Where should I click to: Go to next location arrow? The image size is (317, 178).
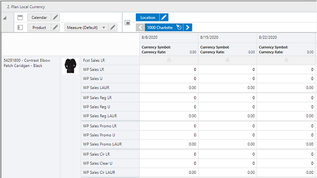coord(187,28)
